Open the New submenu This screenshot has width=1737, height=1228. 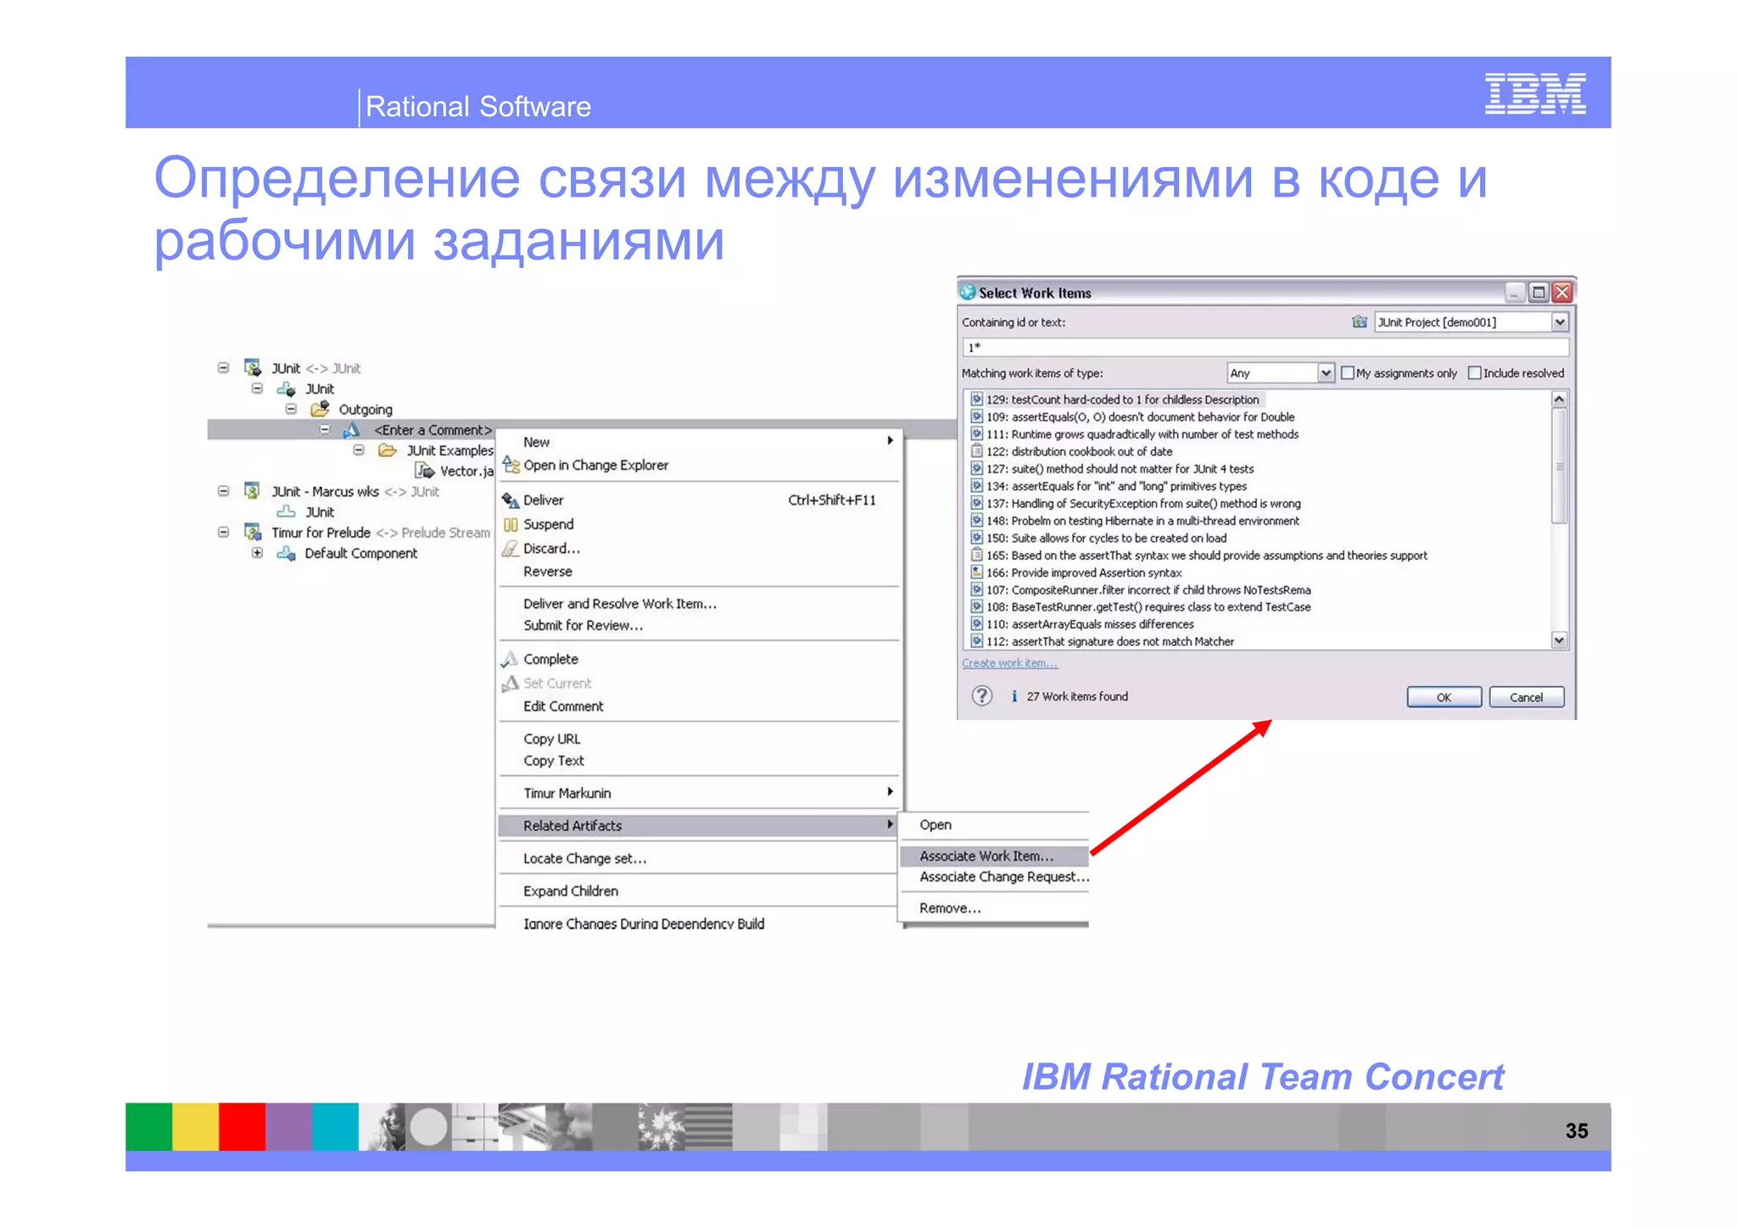coord(701,442)
